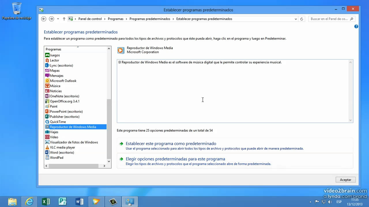Click the Música program icon
The height and width of the screenshot is (207, 369).
pos(48,86)
